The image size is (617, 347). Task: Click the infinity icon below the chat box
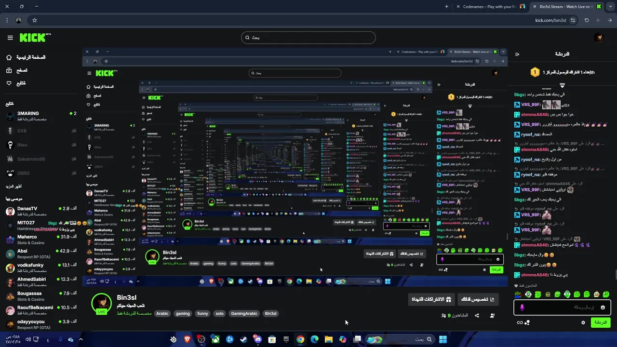(520, 322)
